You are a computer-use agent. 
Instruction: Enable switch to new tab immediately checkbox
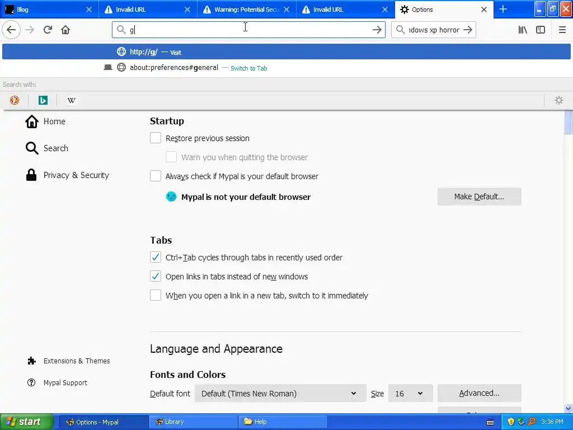(x=156, y=295)
